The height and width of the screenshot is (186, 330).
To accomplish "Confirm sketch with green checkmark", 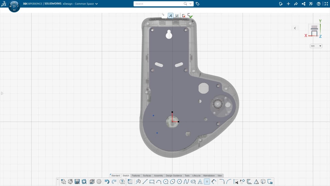I will point(190,16).
